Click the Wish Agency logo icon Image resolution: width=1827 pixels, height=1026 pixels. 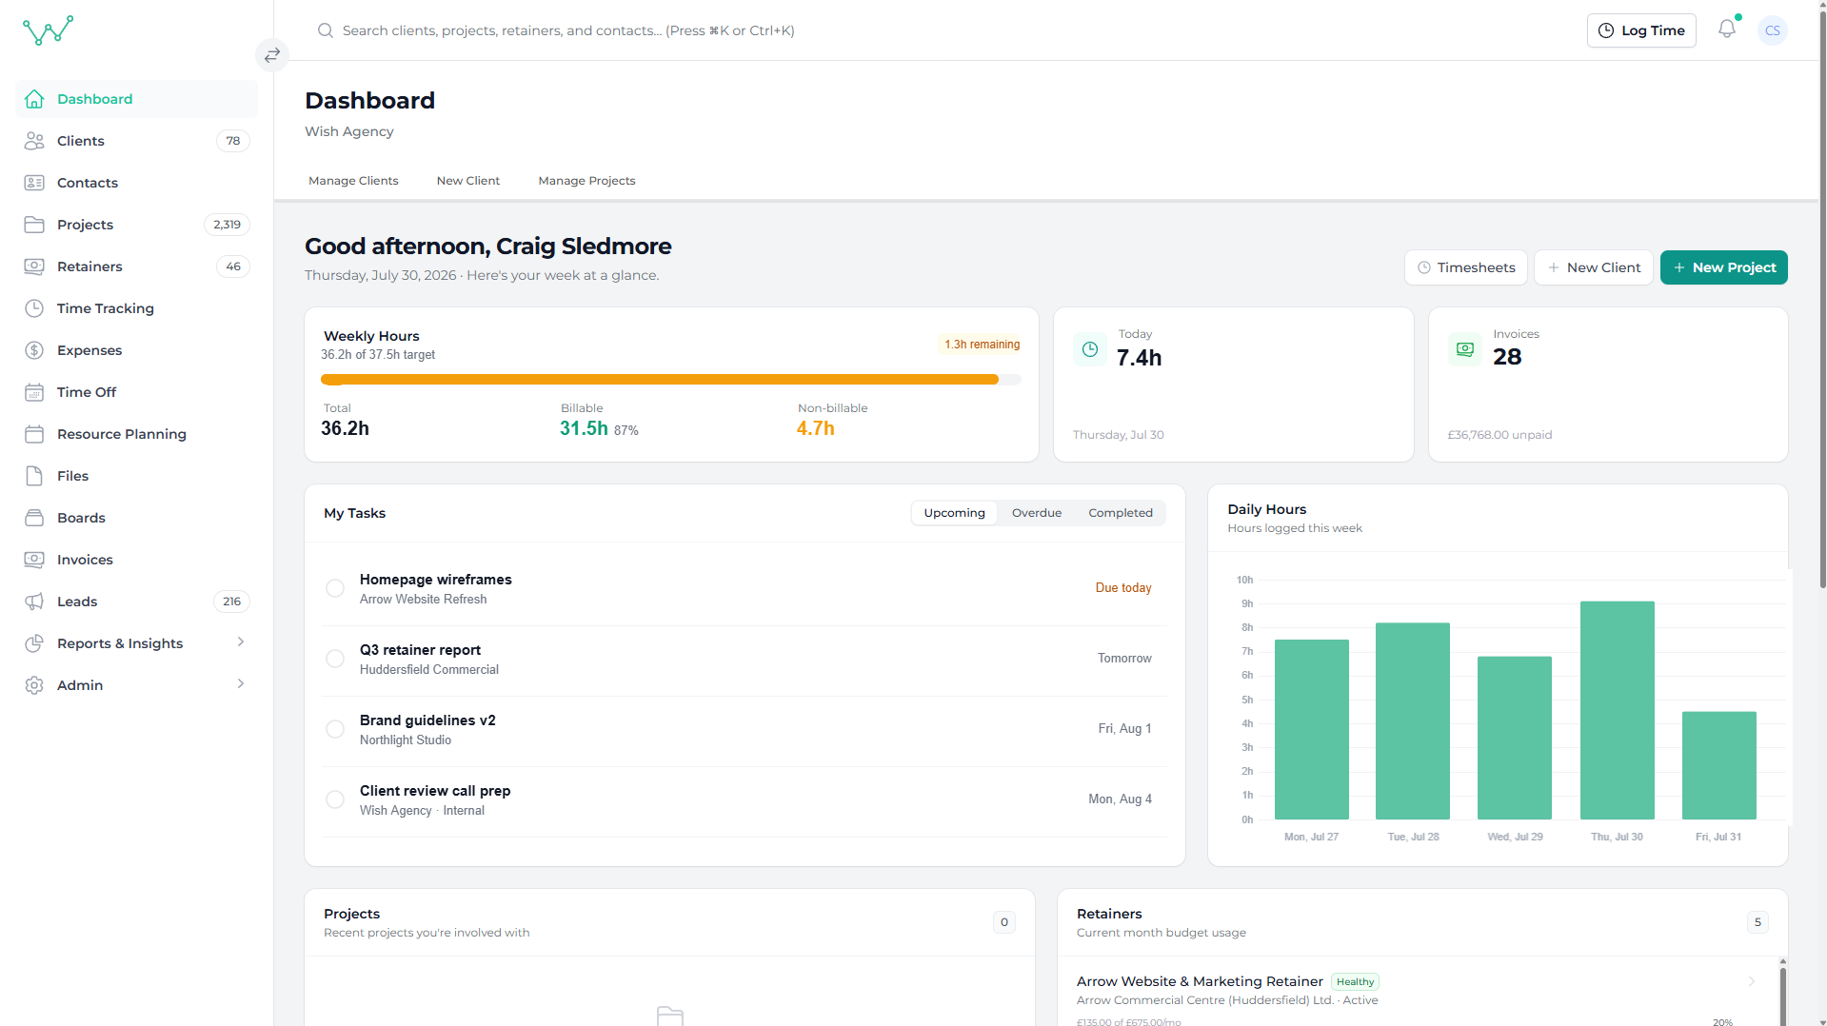pos(48,30)
